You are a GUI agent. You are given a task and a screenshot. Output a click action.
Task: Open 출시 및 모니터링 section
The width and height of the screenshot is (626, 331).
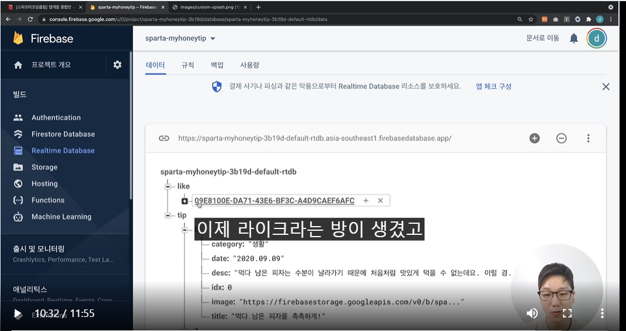(39, 249)
